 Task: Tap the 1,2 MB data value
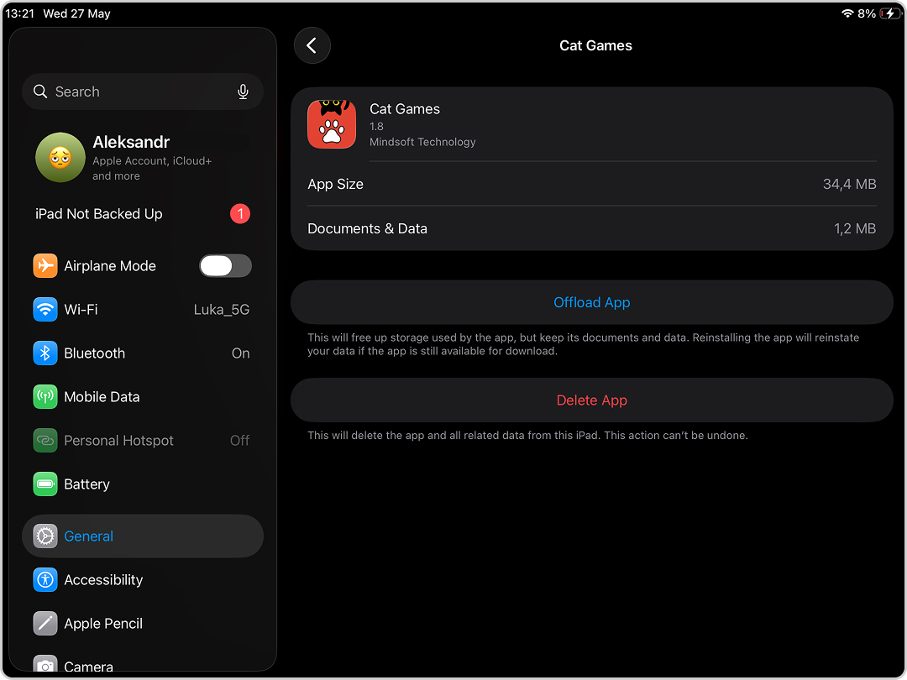[854, 228]
